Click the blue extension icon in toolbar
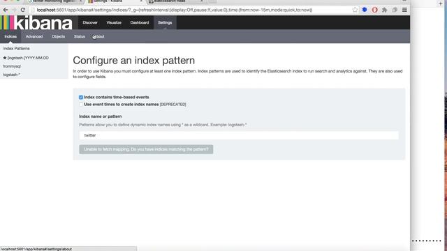This screenshot has width=447, height=251. click(365, 10)
